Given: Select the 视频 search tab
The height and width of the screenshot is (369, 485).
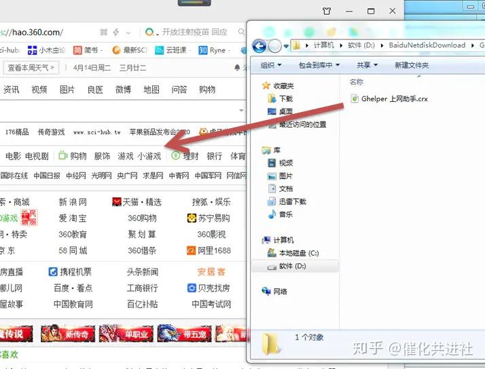Looking at the screenshot, I should click(39, 90).
